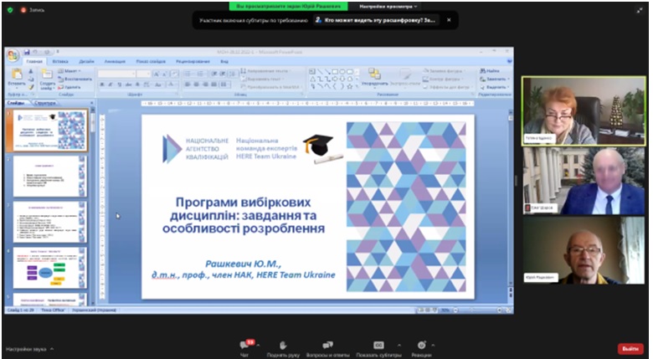This screenshot has width=653, height=359.
Task: Click the Эффекты для фигур button
Action: pyautogui.click(x=446, y=87)
